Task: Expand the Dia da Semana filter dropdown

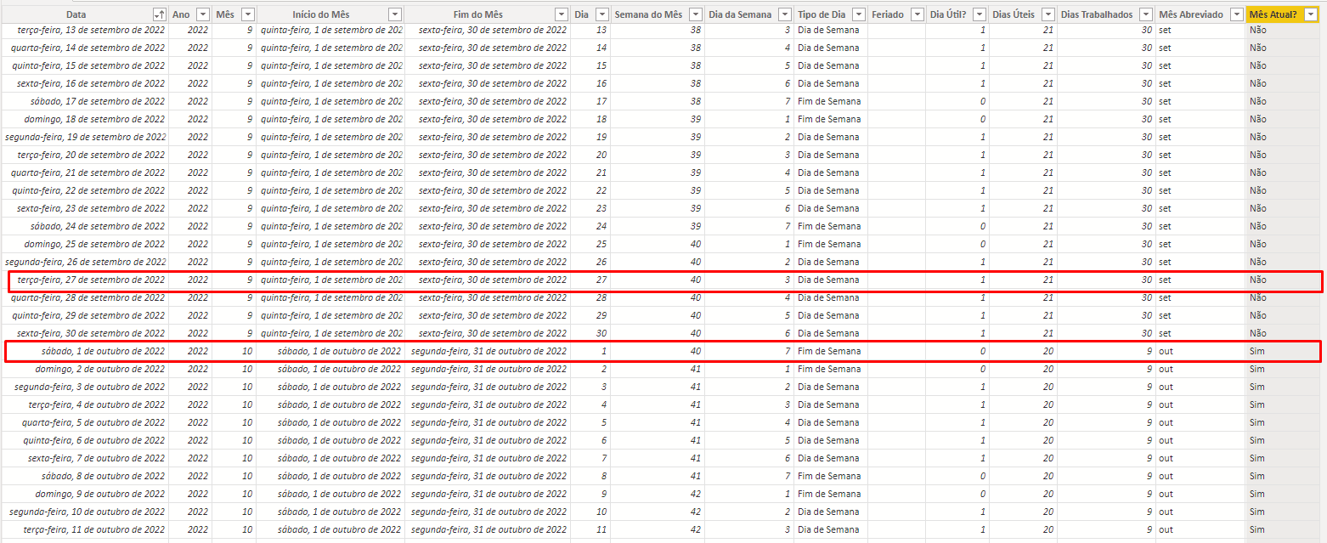Action: (785, 14)
